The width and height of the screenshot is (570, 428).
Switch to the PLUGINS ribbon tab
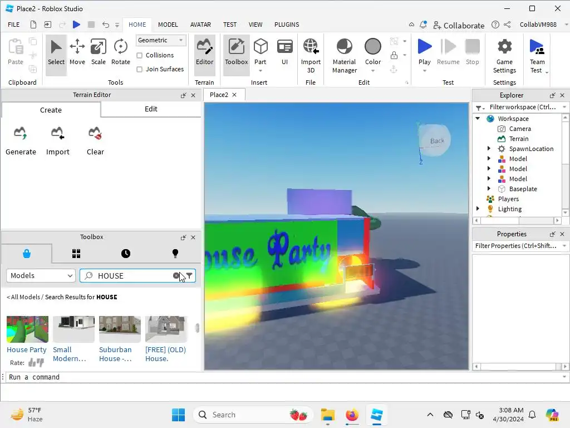[x=287, y=25]
